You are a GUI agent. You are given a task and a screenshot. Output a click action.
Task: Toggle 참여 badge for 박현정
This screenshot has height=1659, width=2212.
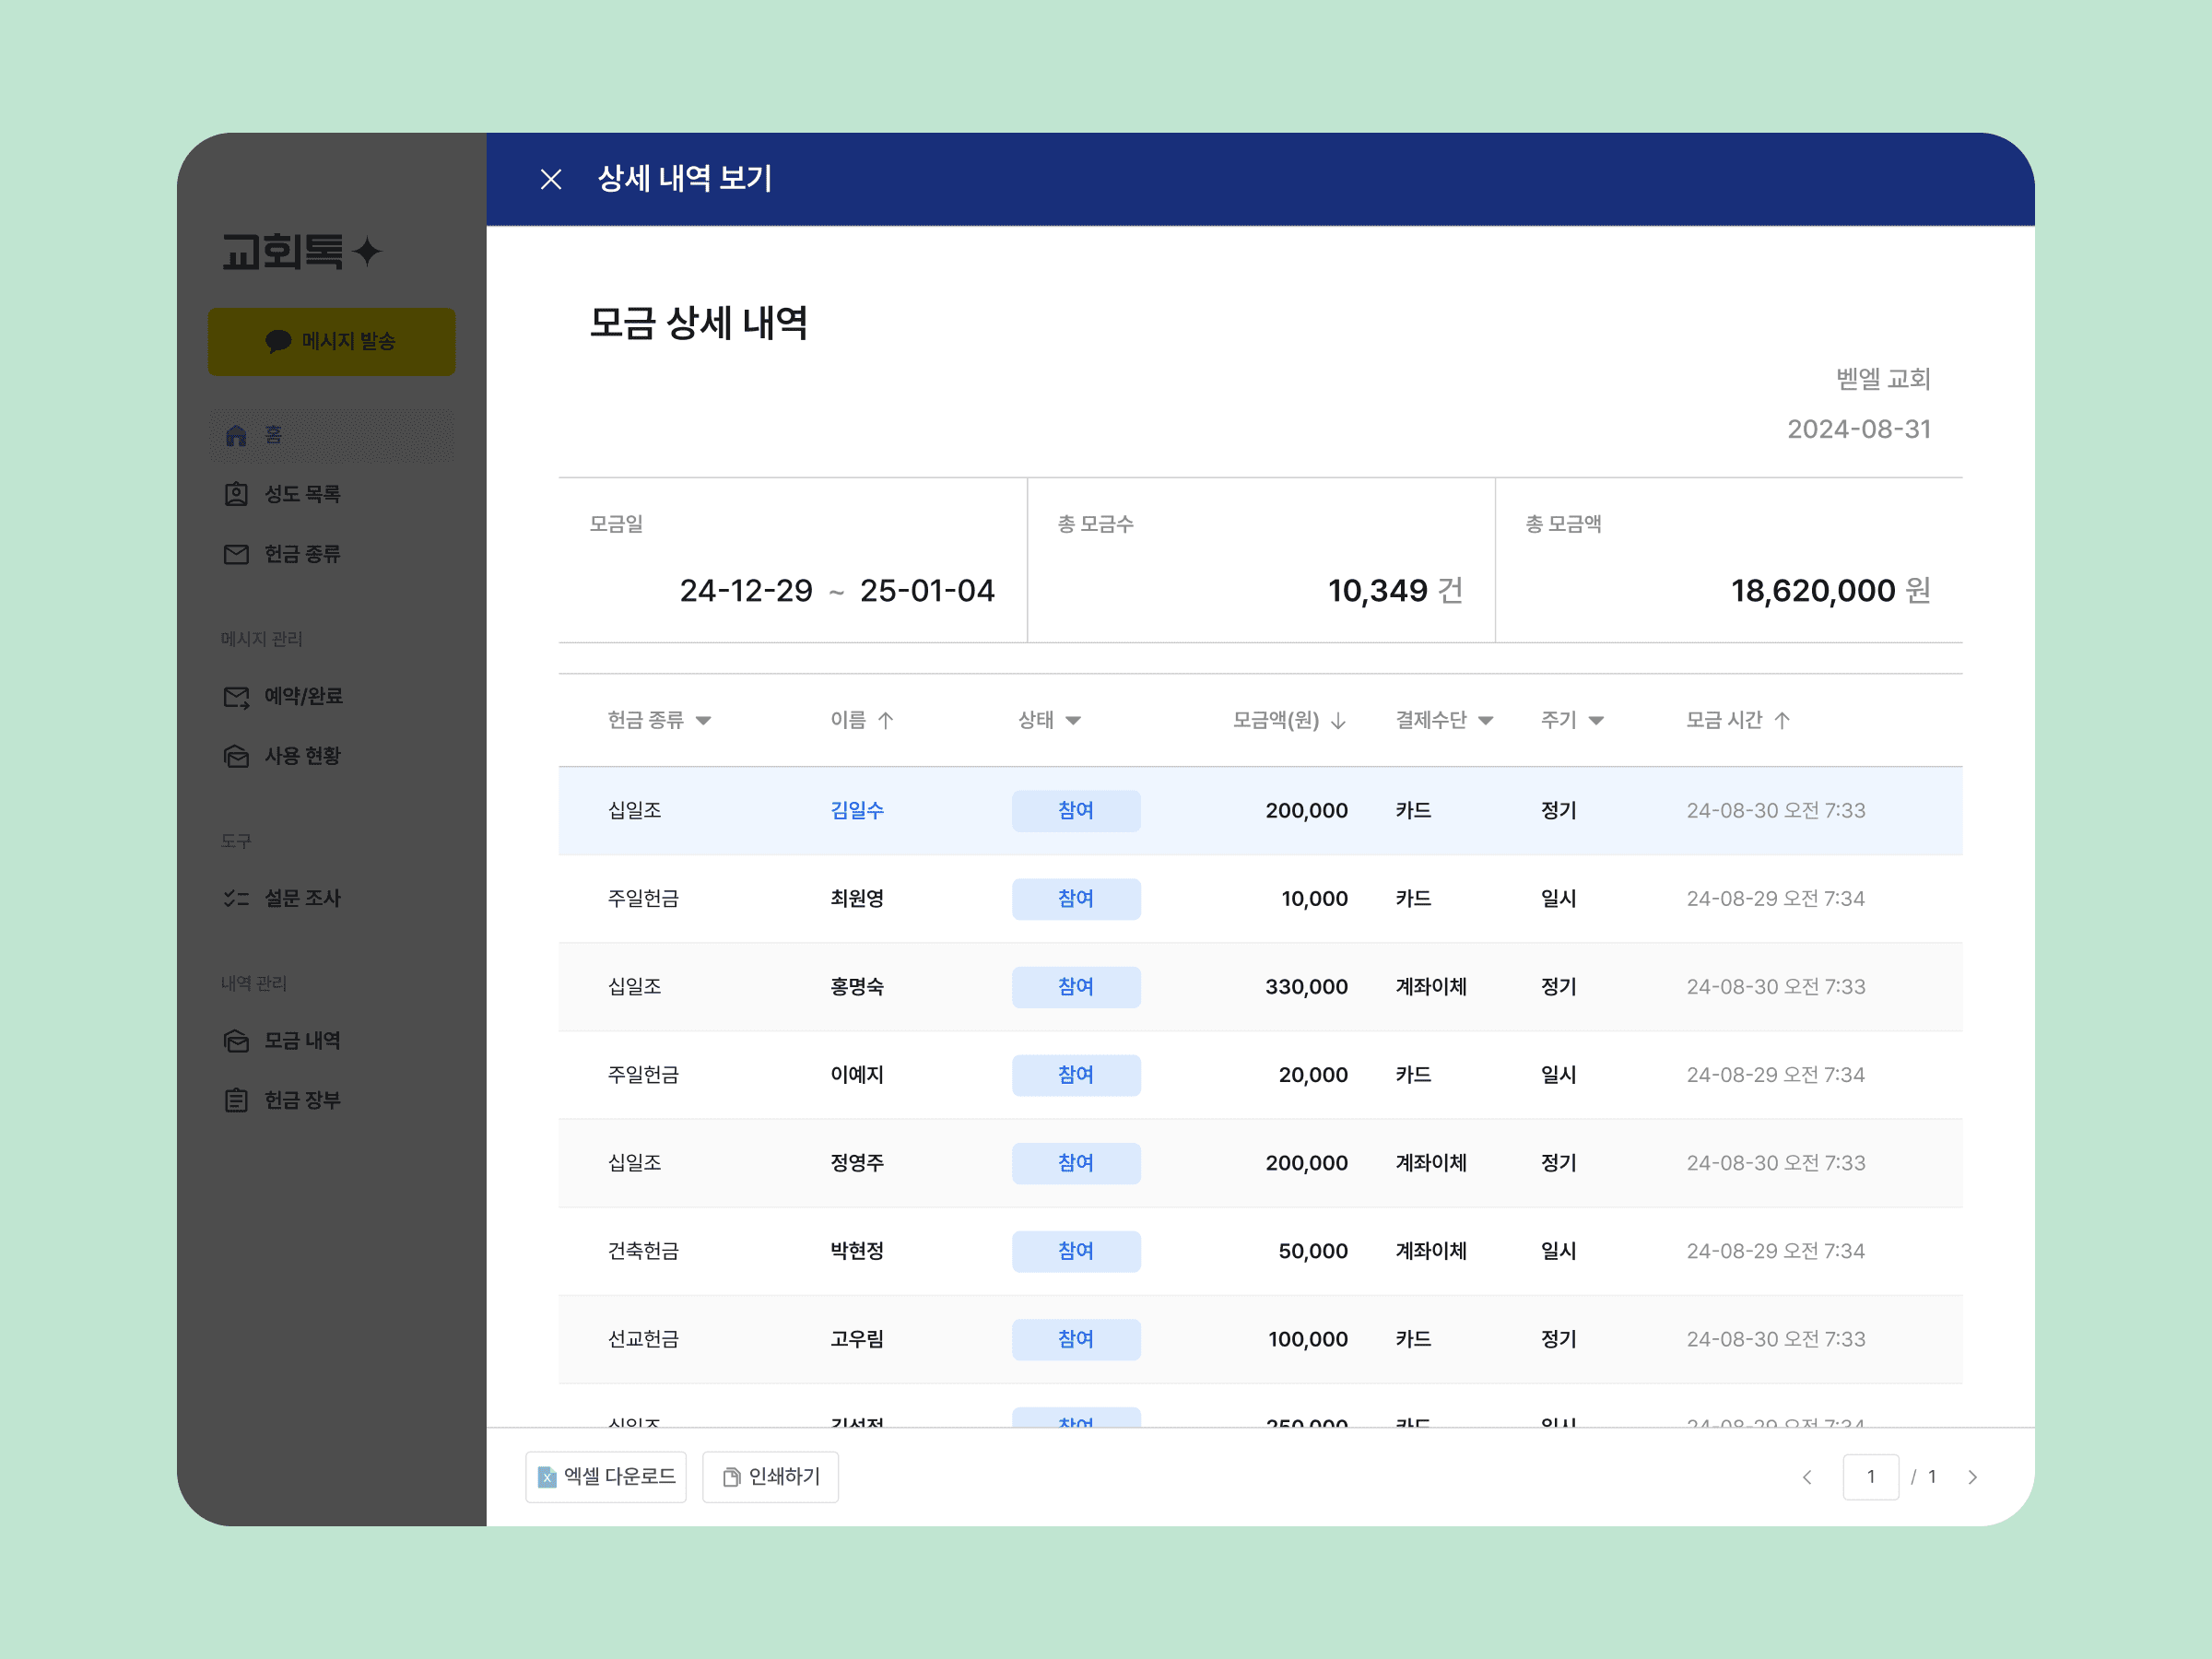[1076, 1251]
